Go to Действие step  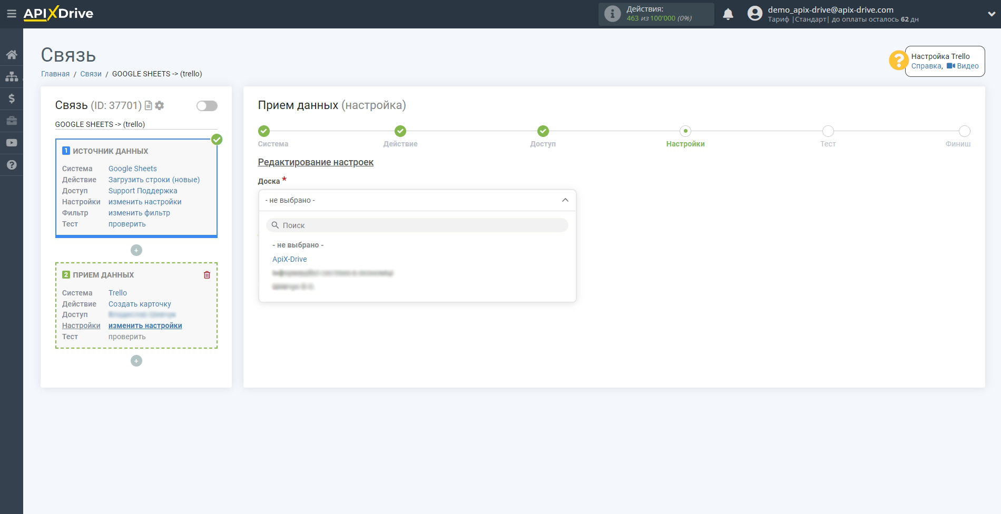click(x=400, y=131)
